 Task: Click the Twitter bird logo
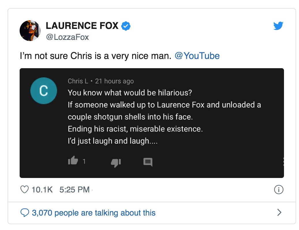278,26
